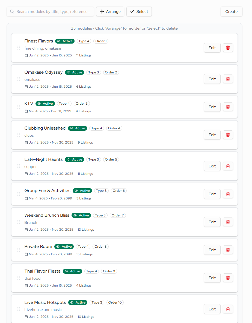Viewport: 252px width, 323px height.
Task: Enable Select mode for modules
Action: point(139,12)
